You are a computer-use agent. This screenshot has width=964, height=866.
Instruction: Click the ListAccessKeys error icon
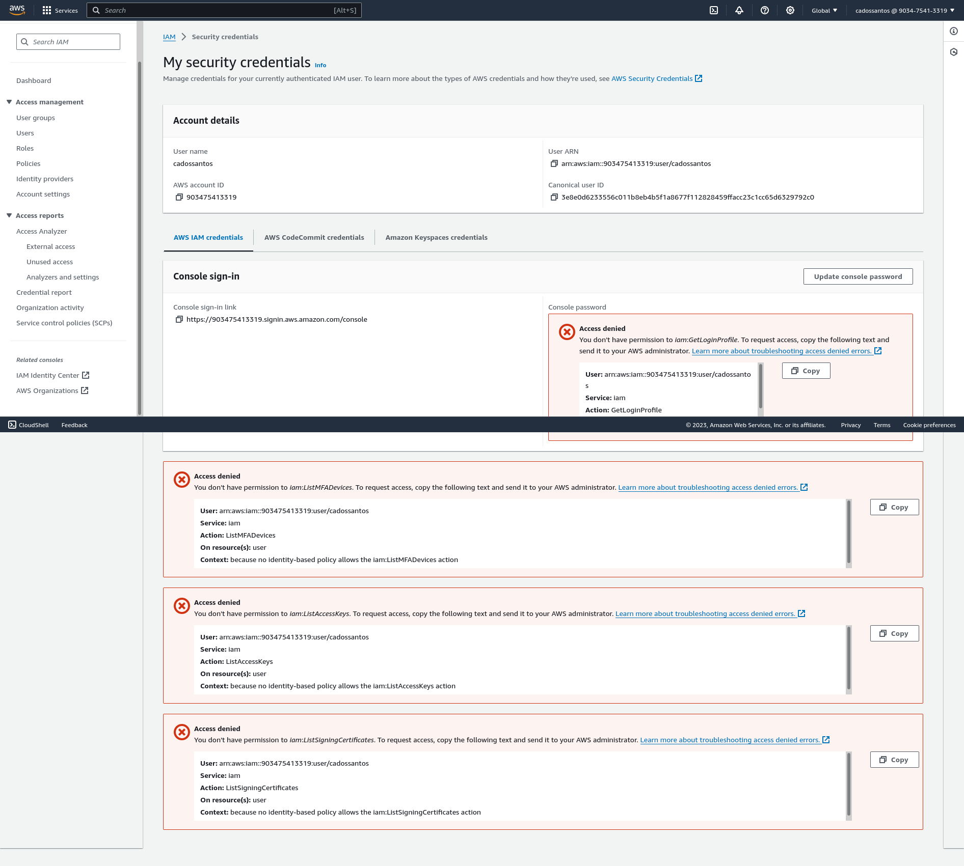point(182,606)
